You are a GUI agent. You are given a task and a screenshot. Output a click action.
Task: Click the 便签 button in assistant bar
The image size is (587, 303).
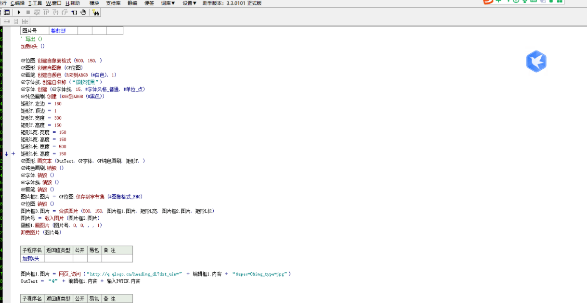tap(149, 3)
